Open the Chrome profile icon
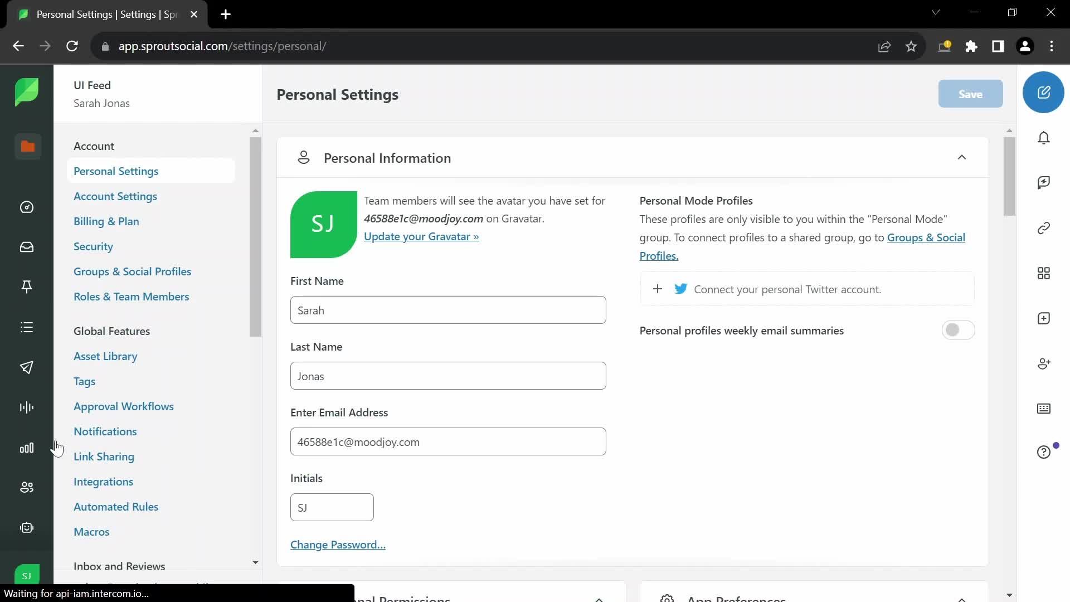 click(x=1025, y=46)
